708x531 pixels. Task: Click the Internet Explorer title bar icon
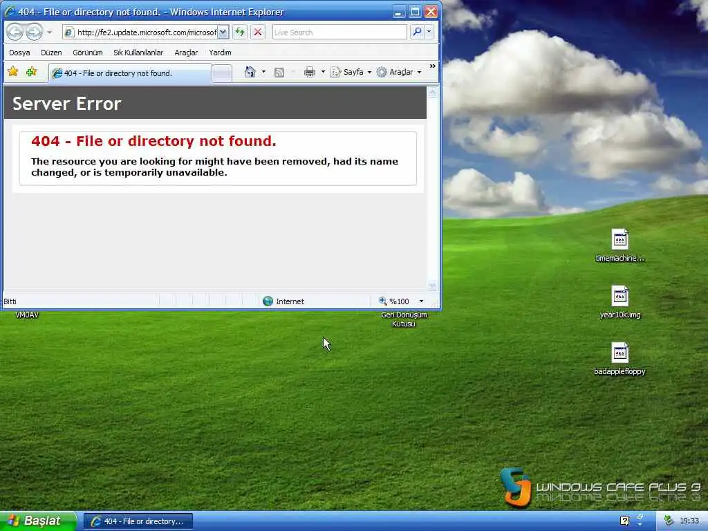tap(10, 11)
